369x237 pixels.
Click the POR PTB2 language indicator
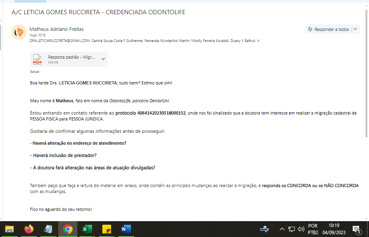click(x=313, y=229)
